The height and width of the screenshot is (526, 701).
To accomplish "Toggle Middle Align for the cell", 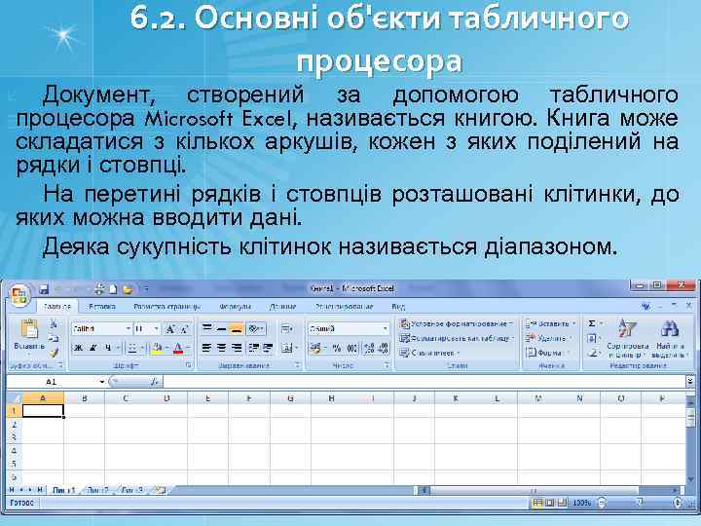I will (221, 329).
